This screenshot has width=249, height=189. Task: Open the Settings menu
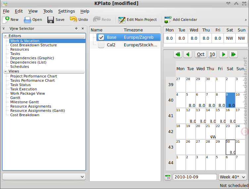[66, 11]
